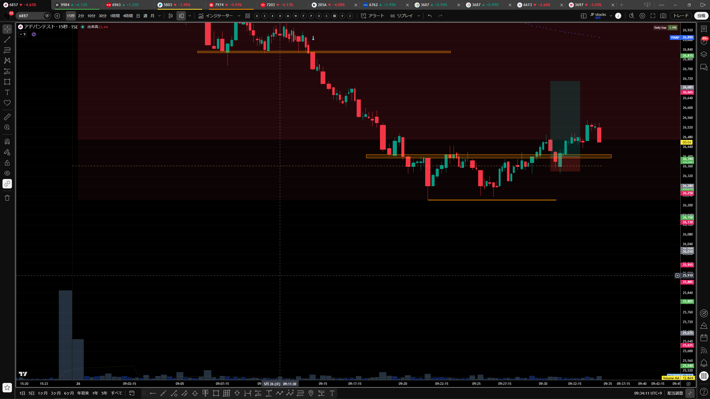The image size is (710, 399).
Task: Open the calendar panel in right sidebar
Action: 704,338
